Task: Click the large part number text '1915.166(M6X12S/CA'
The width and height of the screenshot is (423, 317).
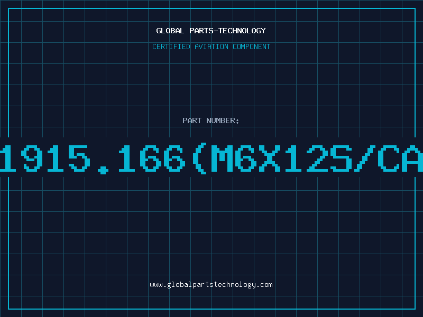Action: (212, 158)
